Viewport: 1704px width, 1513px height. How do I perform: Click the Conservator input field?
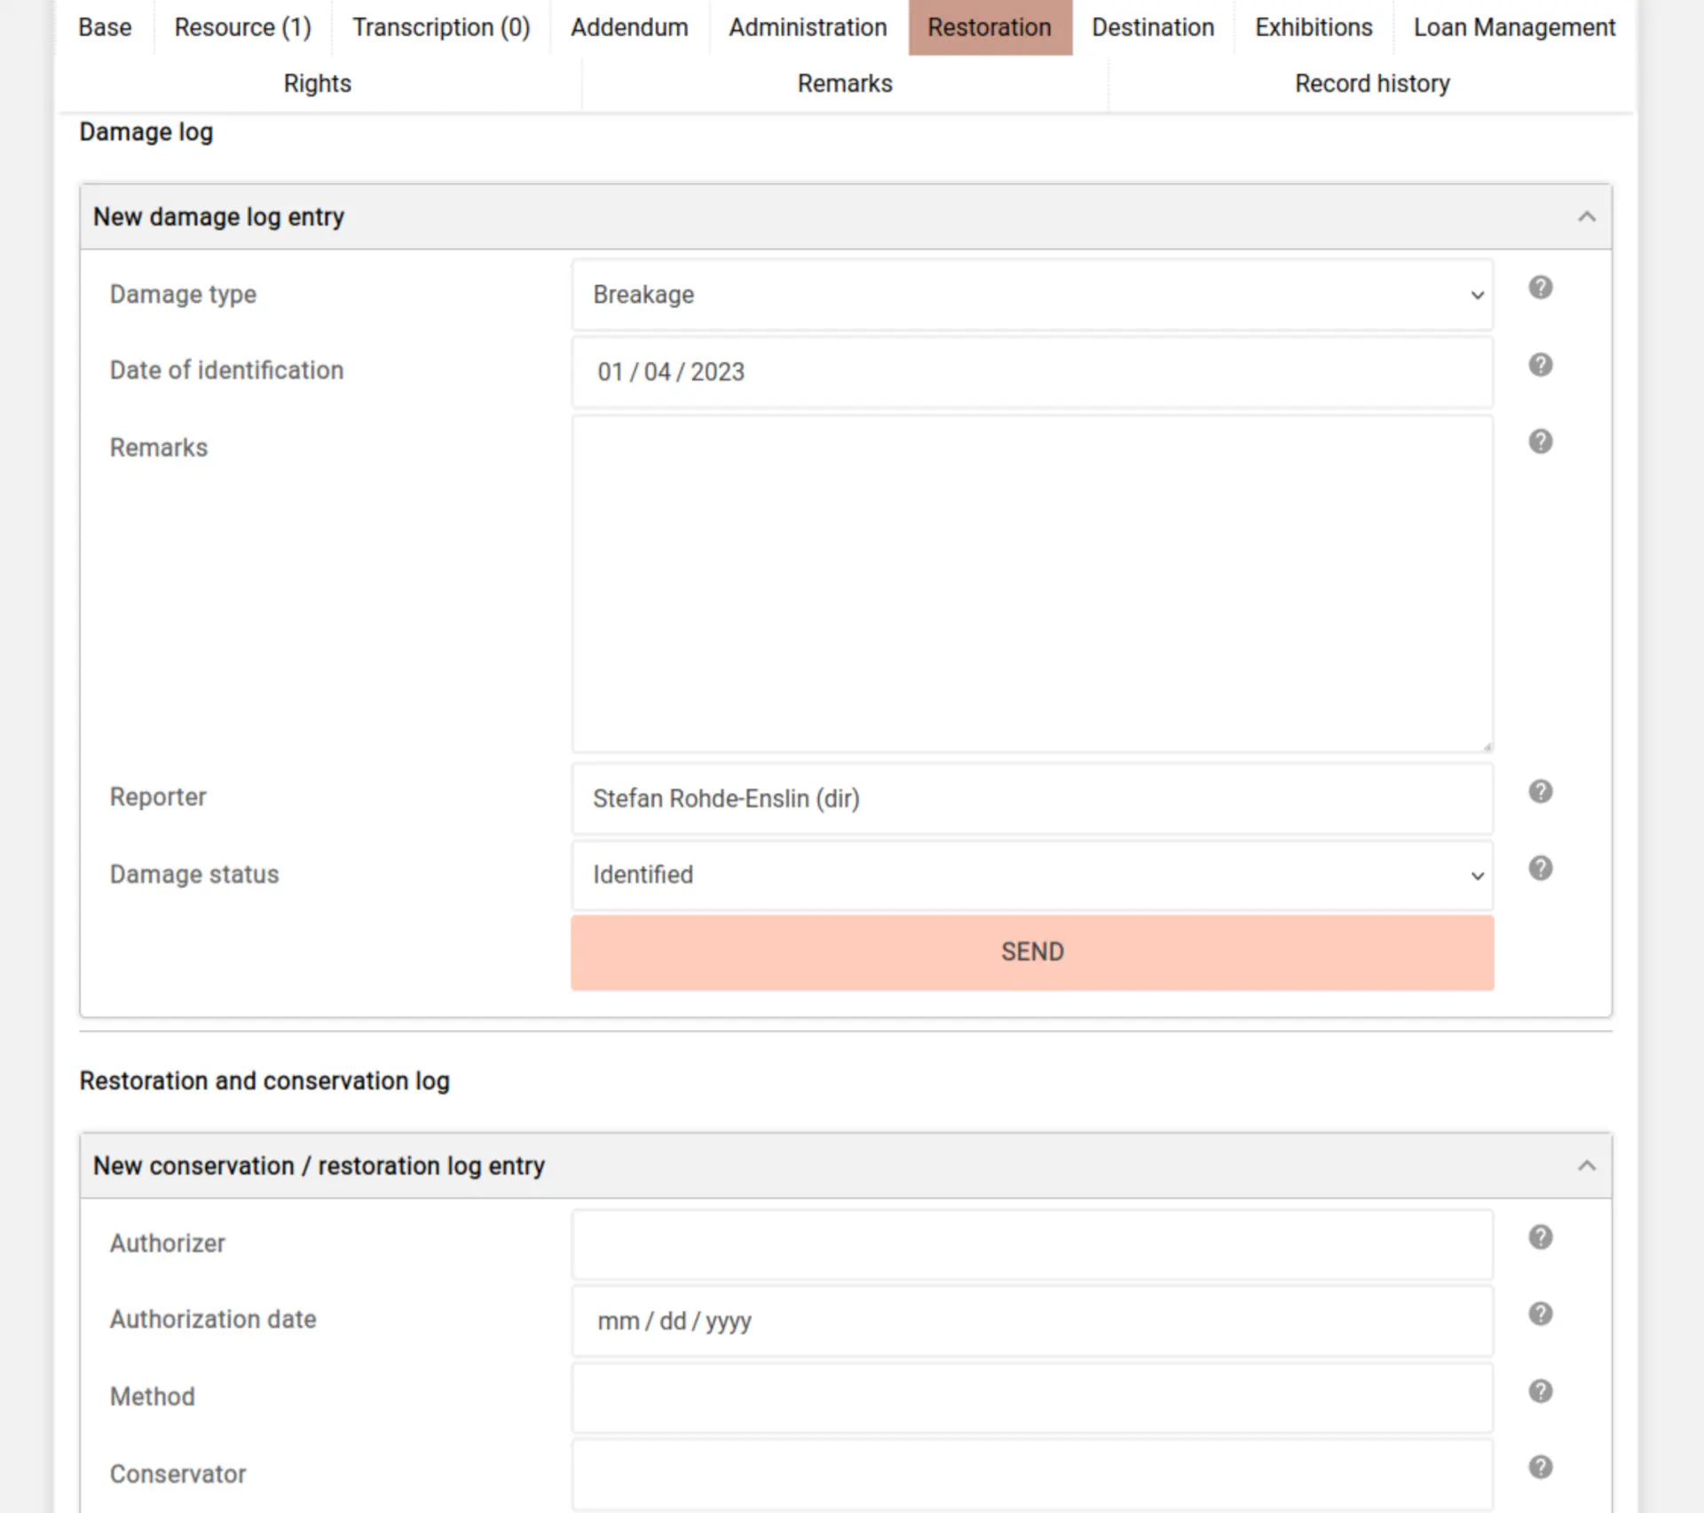coord(1032,1474)
